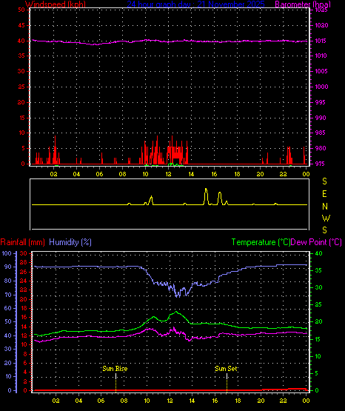Click the 'Dew Point (°C)' legend label

point(316,242)
